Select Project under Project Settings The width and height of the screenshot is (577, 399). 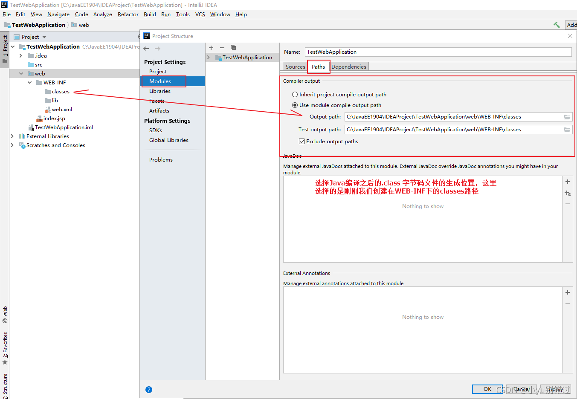(158, 72)
